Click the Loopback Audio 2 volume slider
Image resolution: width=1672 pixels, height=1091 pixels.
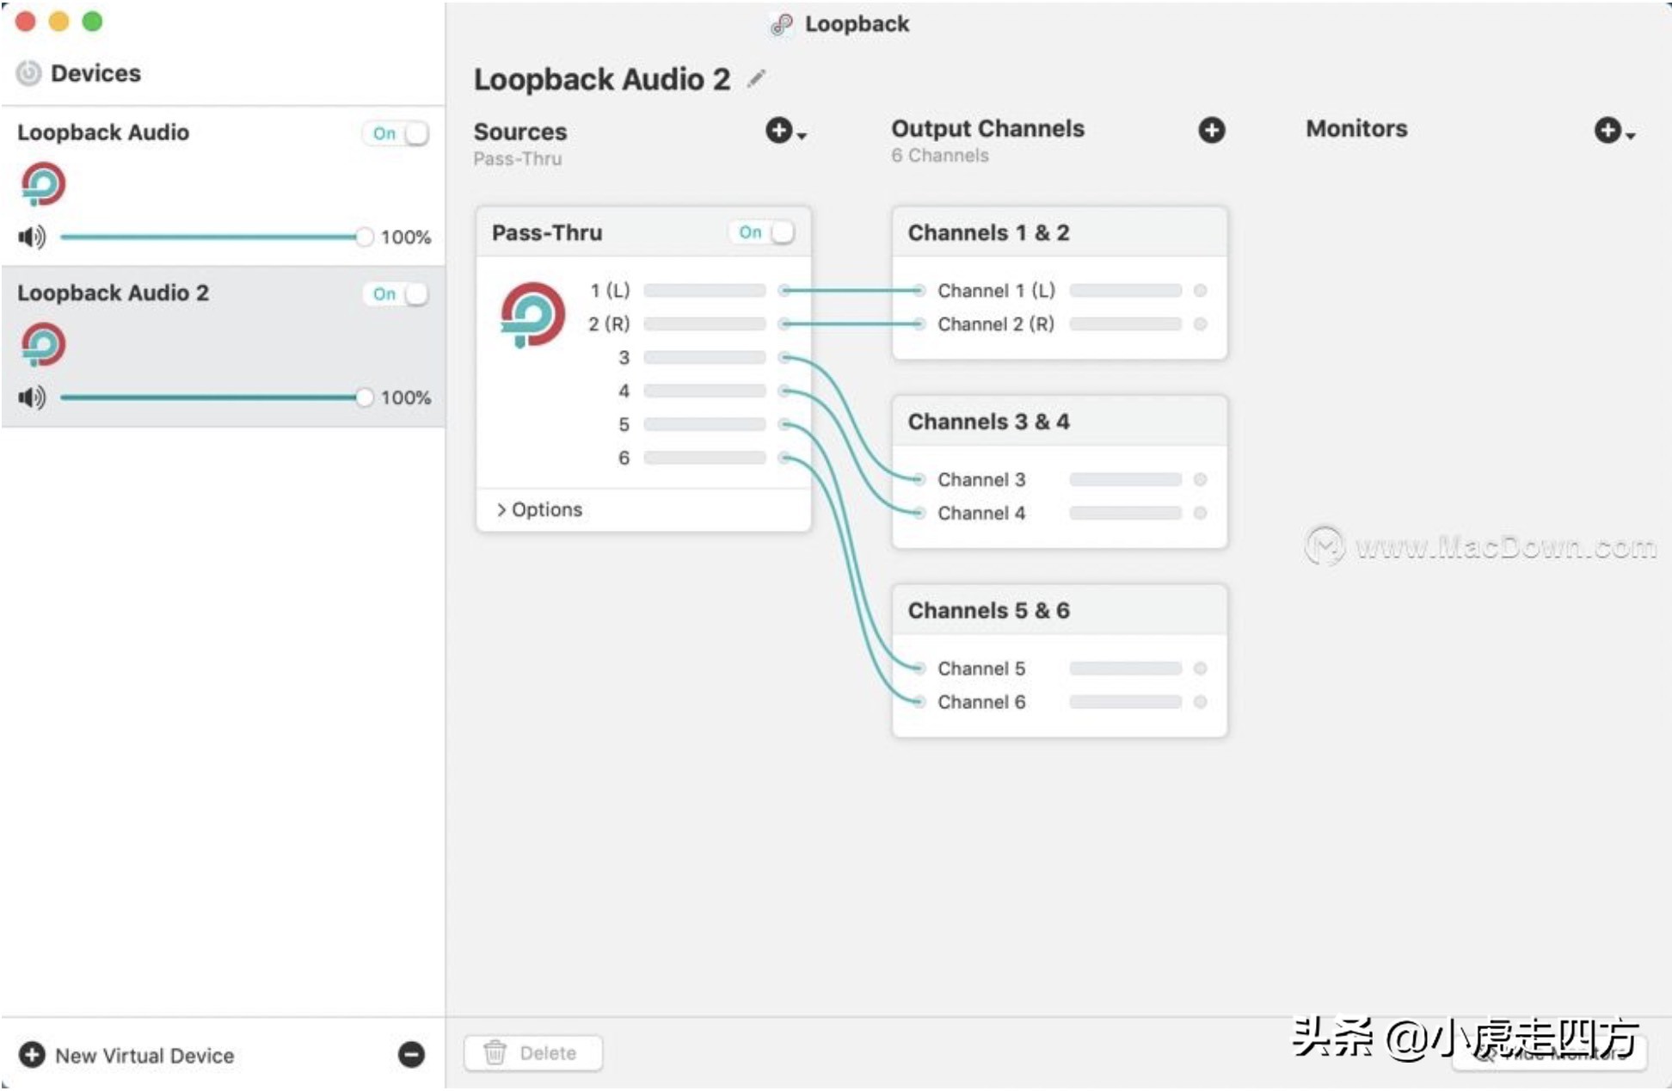click(211, 398)
